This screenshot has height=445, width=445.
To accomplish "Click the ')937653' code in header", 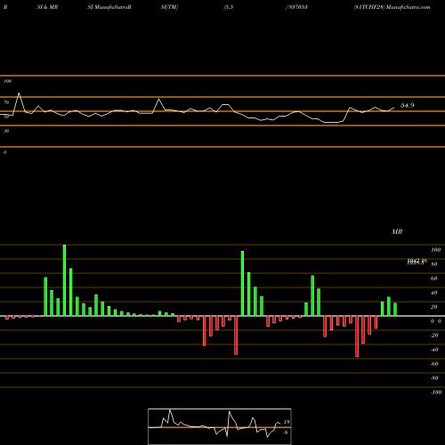I will tap(296, 7).
